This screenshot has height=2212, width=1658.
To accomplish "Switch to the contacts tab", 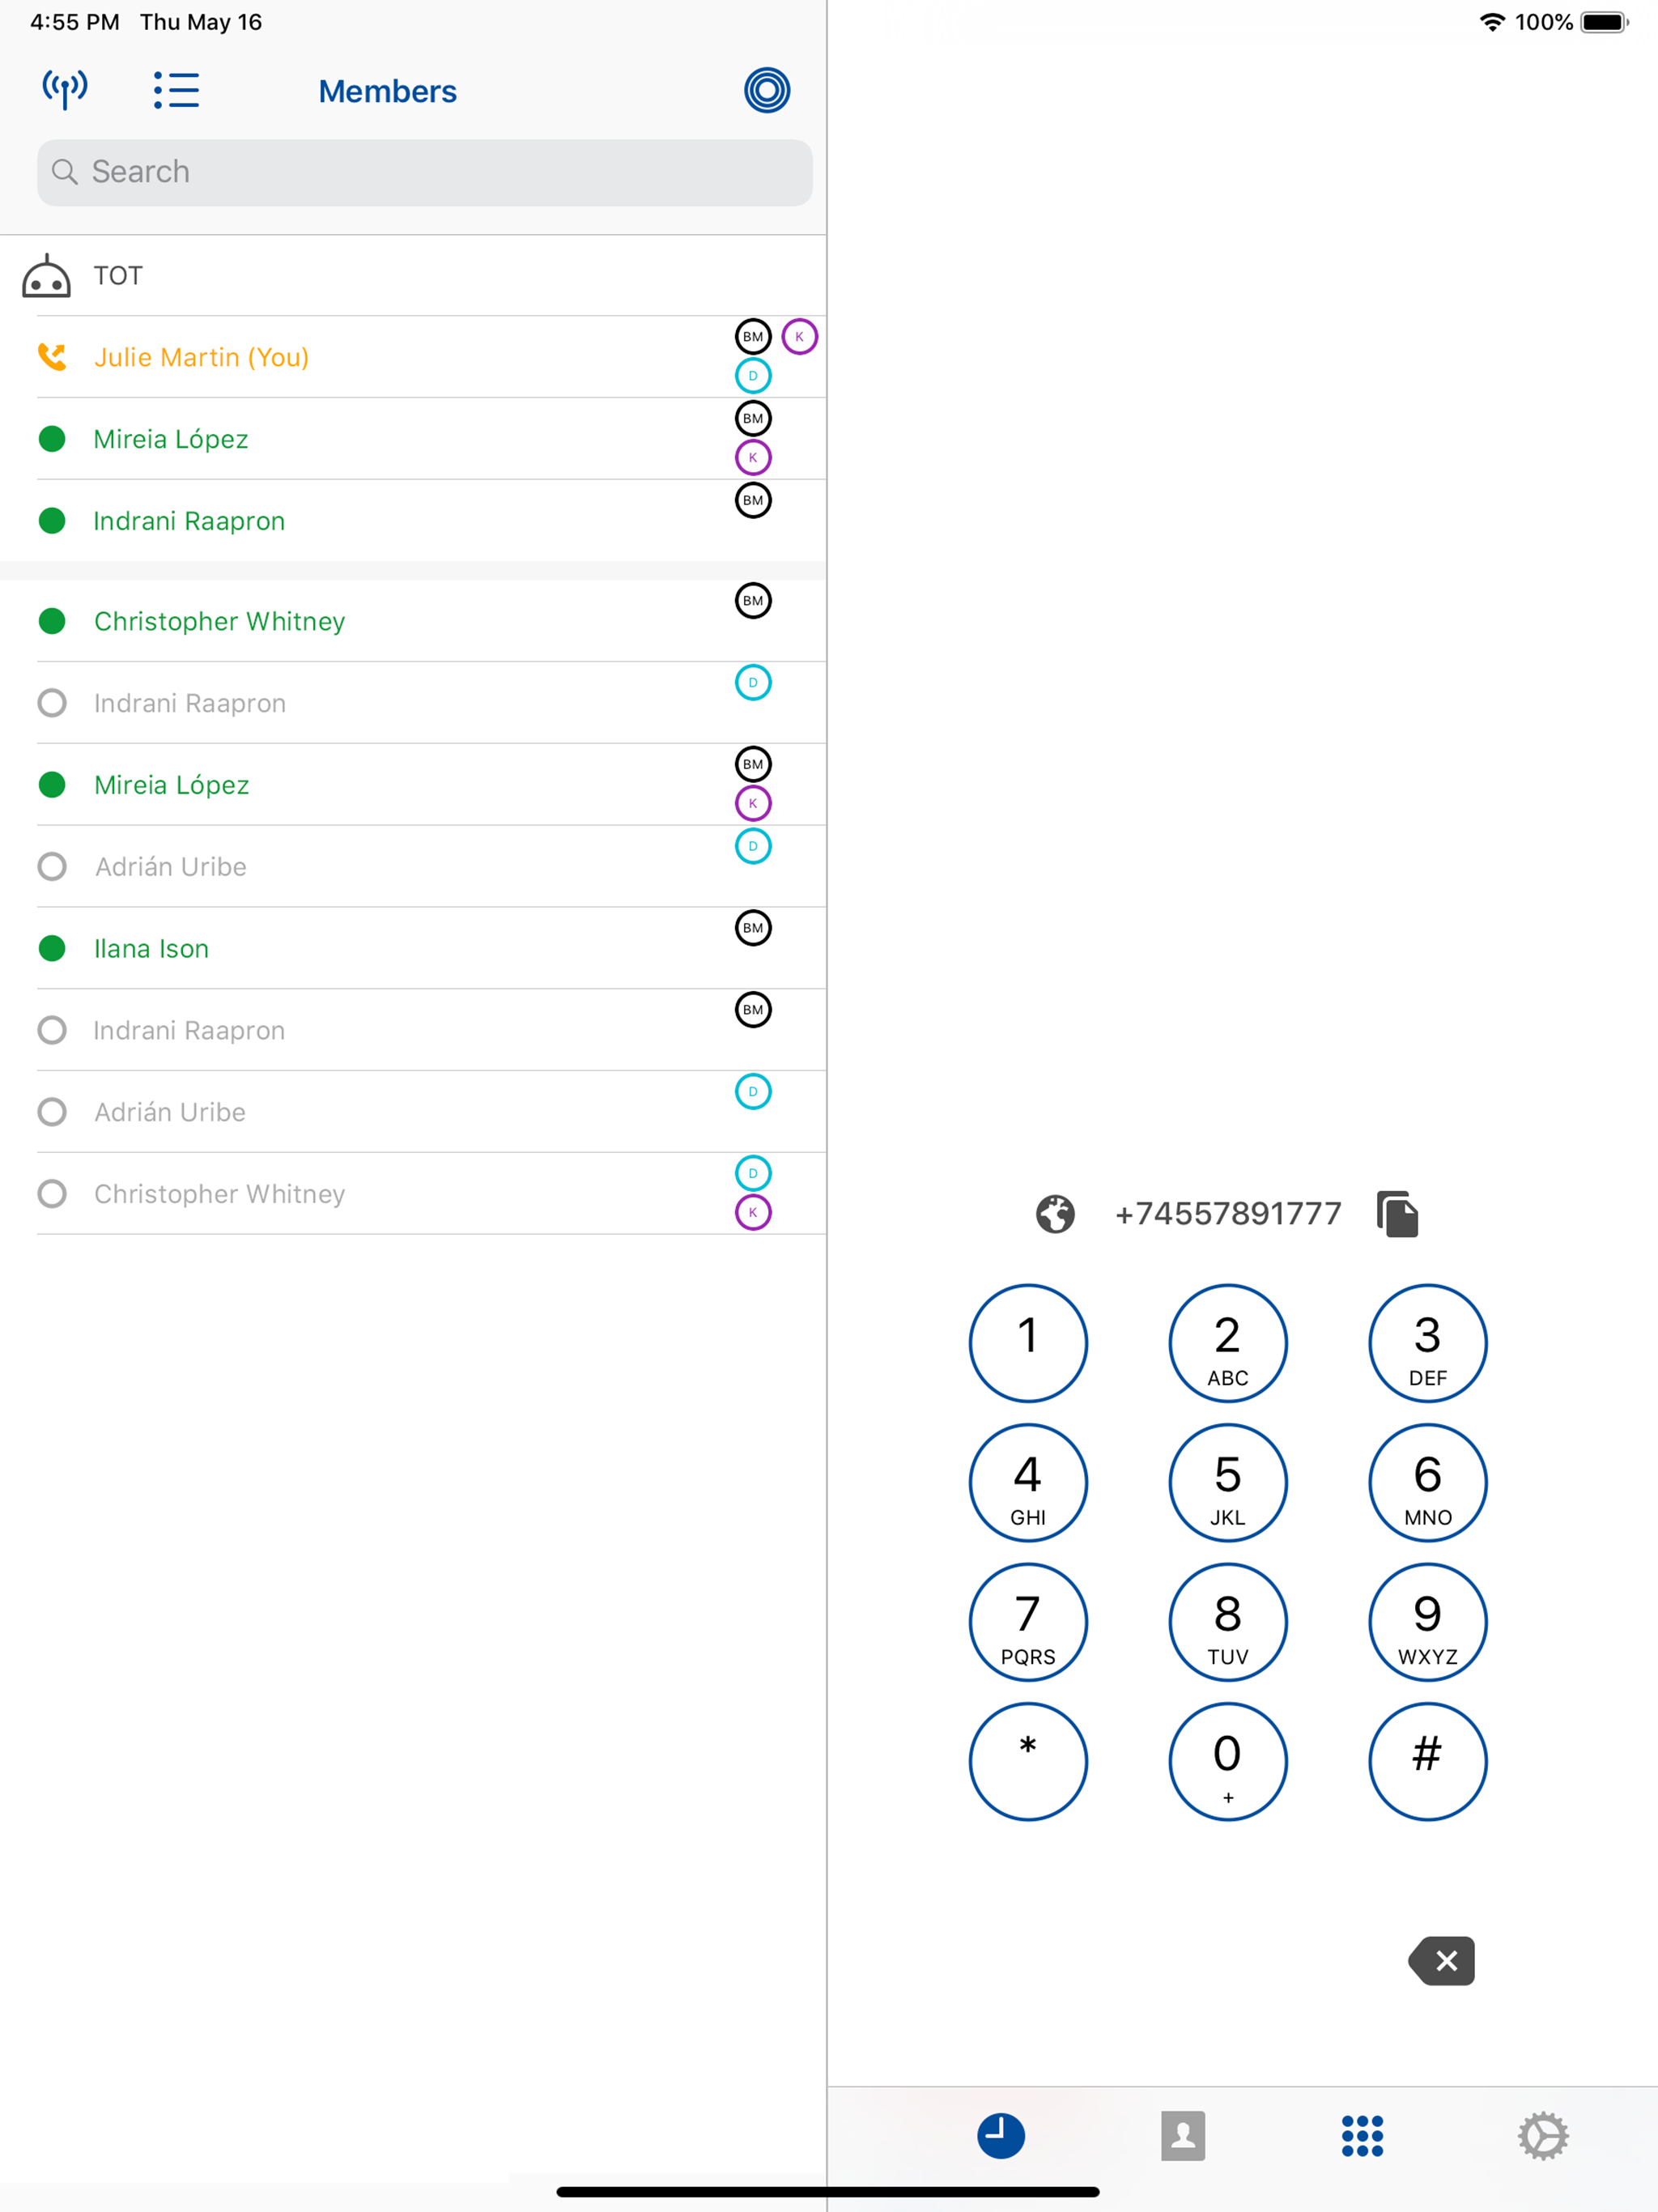I will coord(1183,2136).
